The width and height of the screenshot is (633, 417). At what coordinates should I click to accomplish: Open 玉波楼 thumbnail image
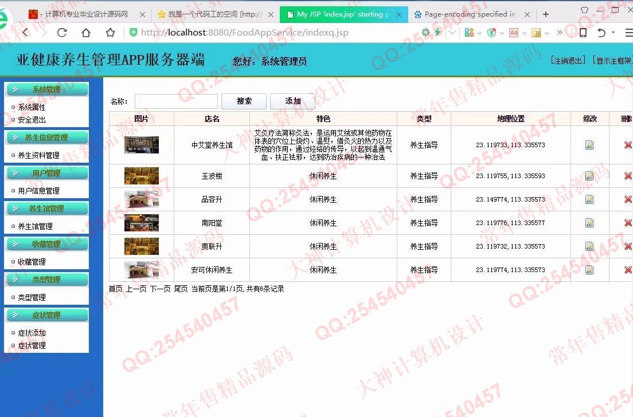[141, 176]
